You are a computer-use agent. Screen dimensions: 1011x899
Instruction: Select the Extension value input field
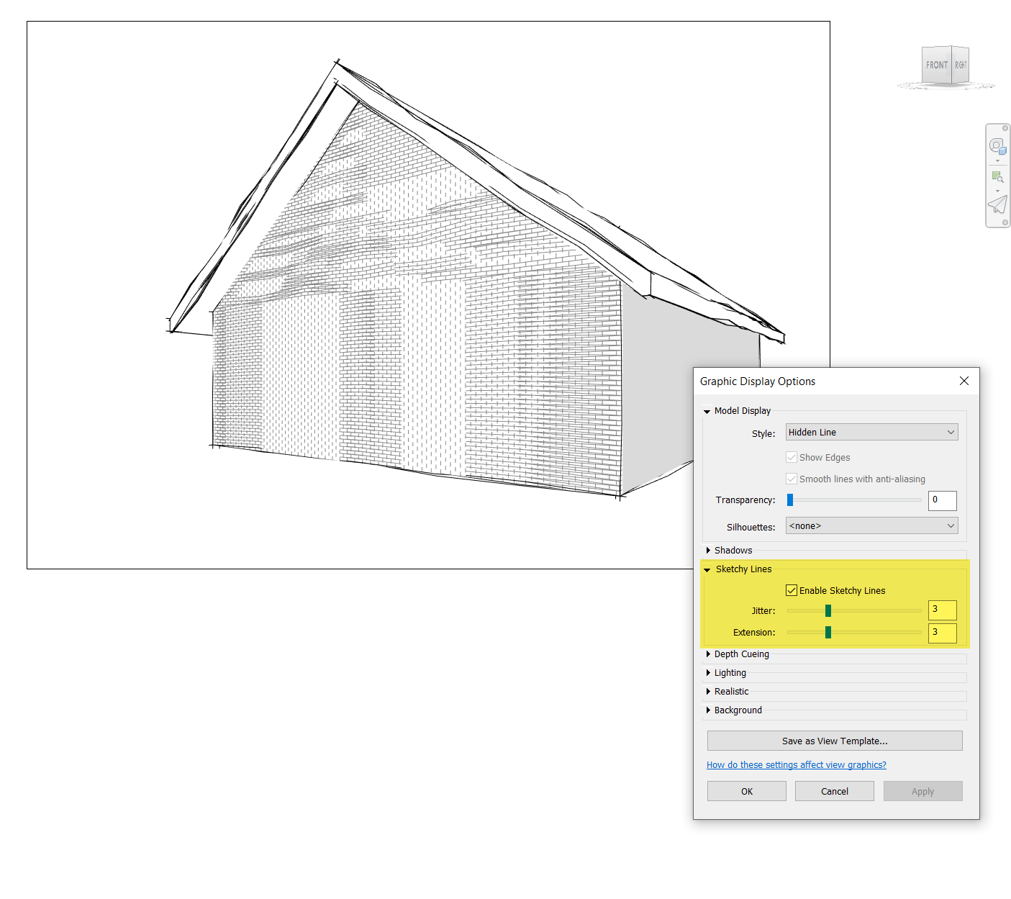942,633
